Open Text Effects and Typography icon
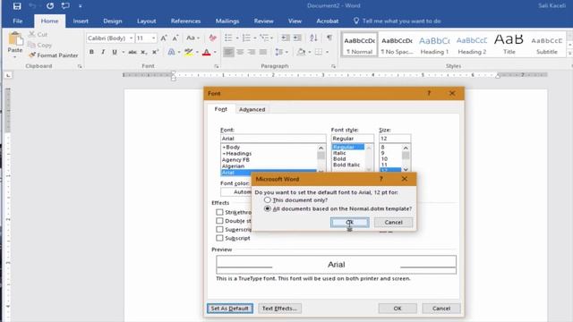 [x=171, y=52]
